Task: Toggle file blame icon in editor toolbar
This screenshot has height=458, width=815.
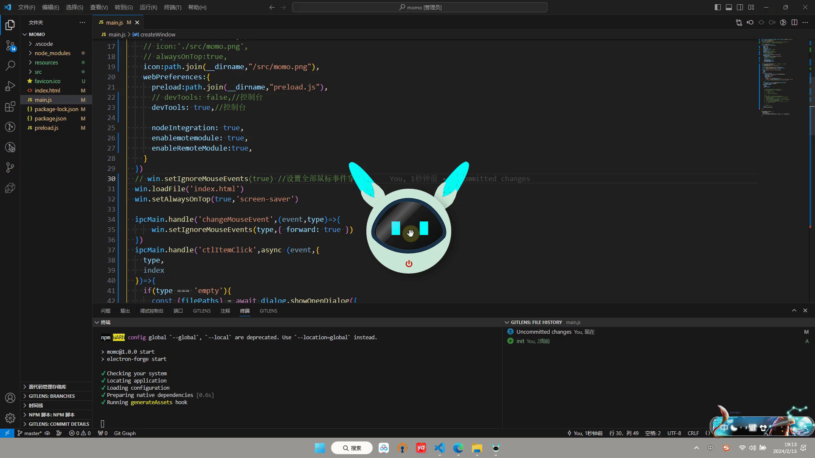Action: pyautogui.click(x=783, y=22)
